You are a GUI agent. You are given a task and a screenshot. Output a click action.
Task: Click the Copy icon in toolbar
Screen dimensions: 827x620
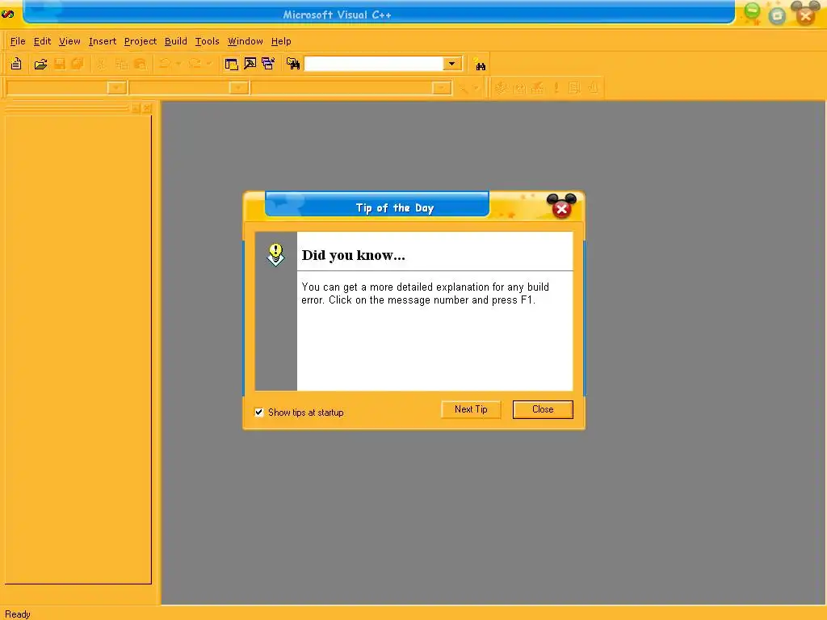point(121,65)
